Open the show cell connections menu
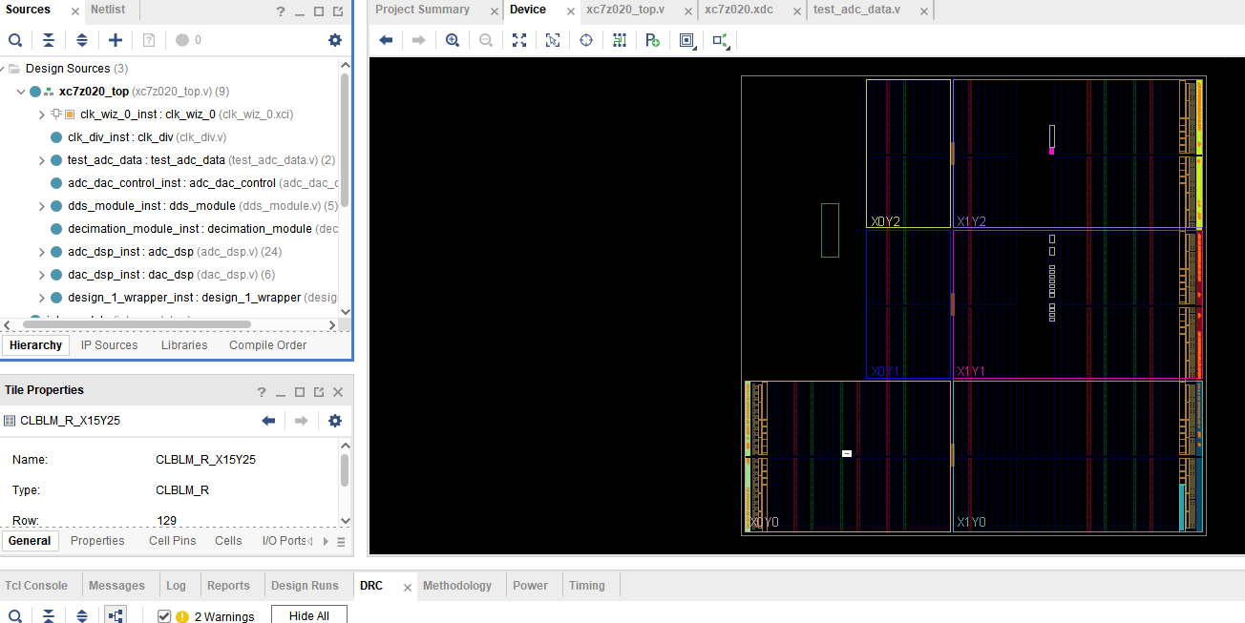The height and width of the screenshot is (623, 1245). pyautogui.click(x=722, y=40)
